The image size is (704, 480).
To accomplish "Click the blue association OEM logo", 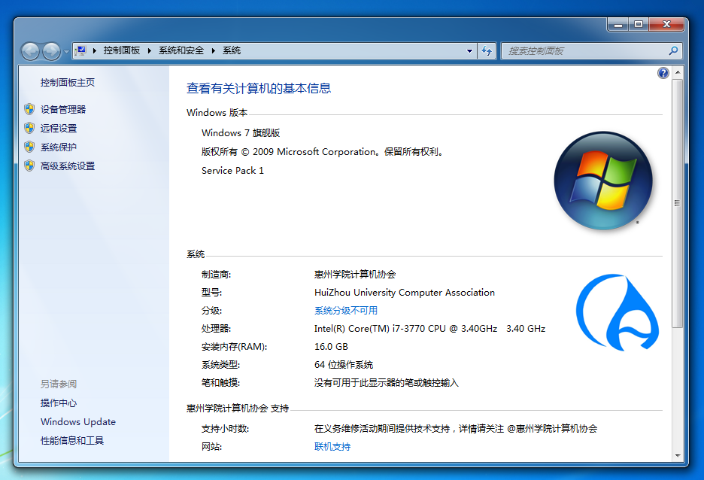I will click(x=618, y=312).
